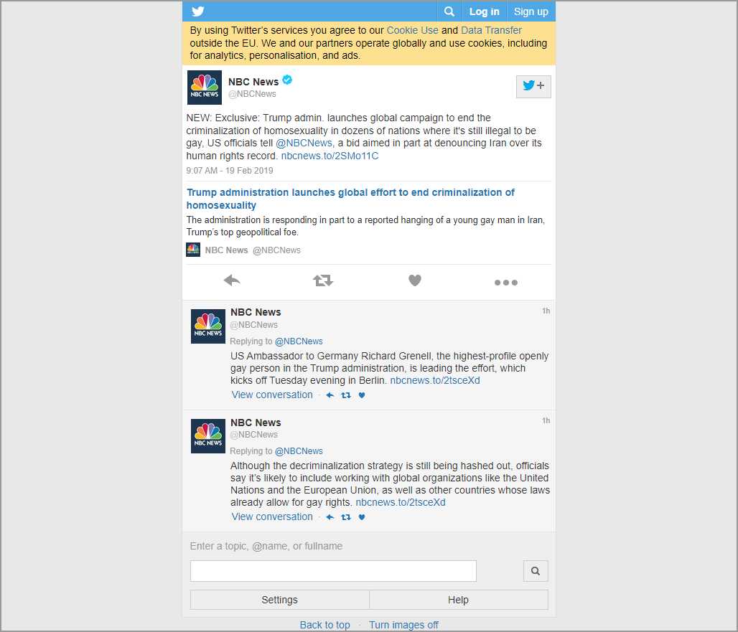738x632 pixels.
Task: Click Log in in the header
Action: tap(484, 11)
